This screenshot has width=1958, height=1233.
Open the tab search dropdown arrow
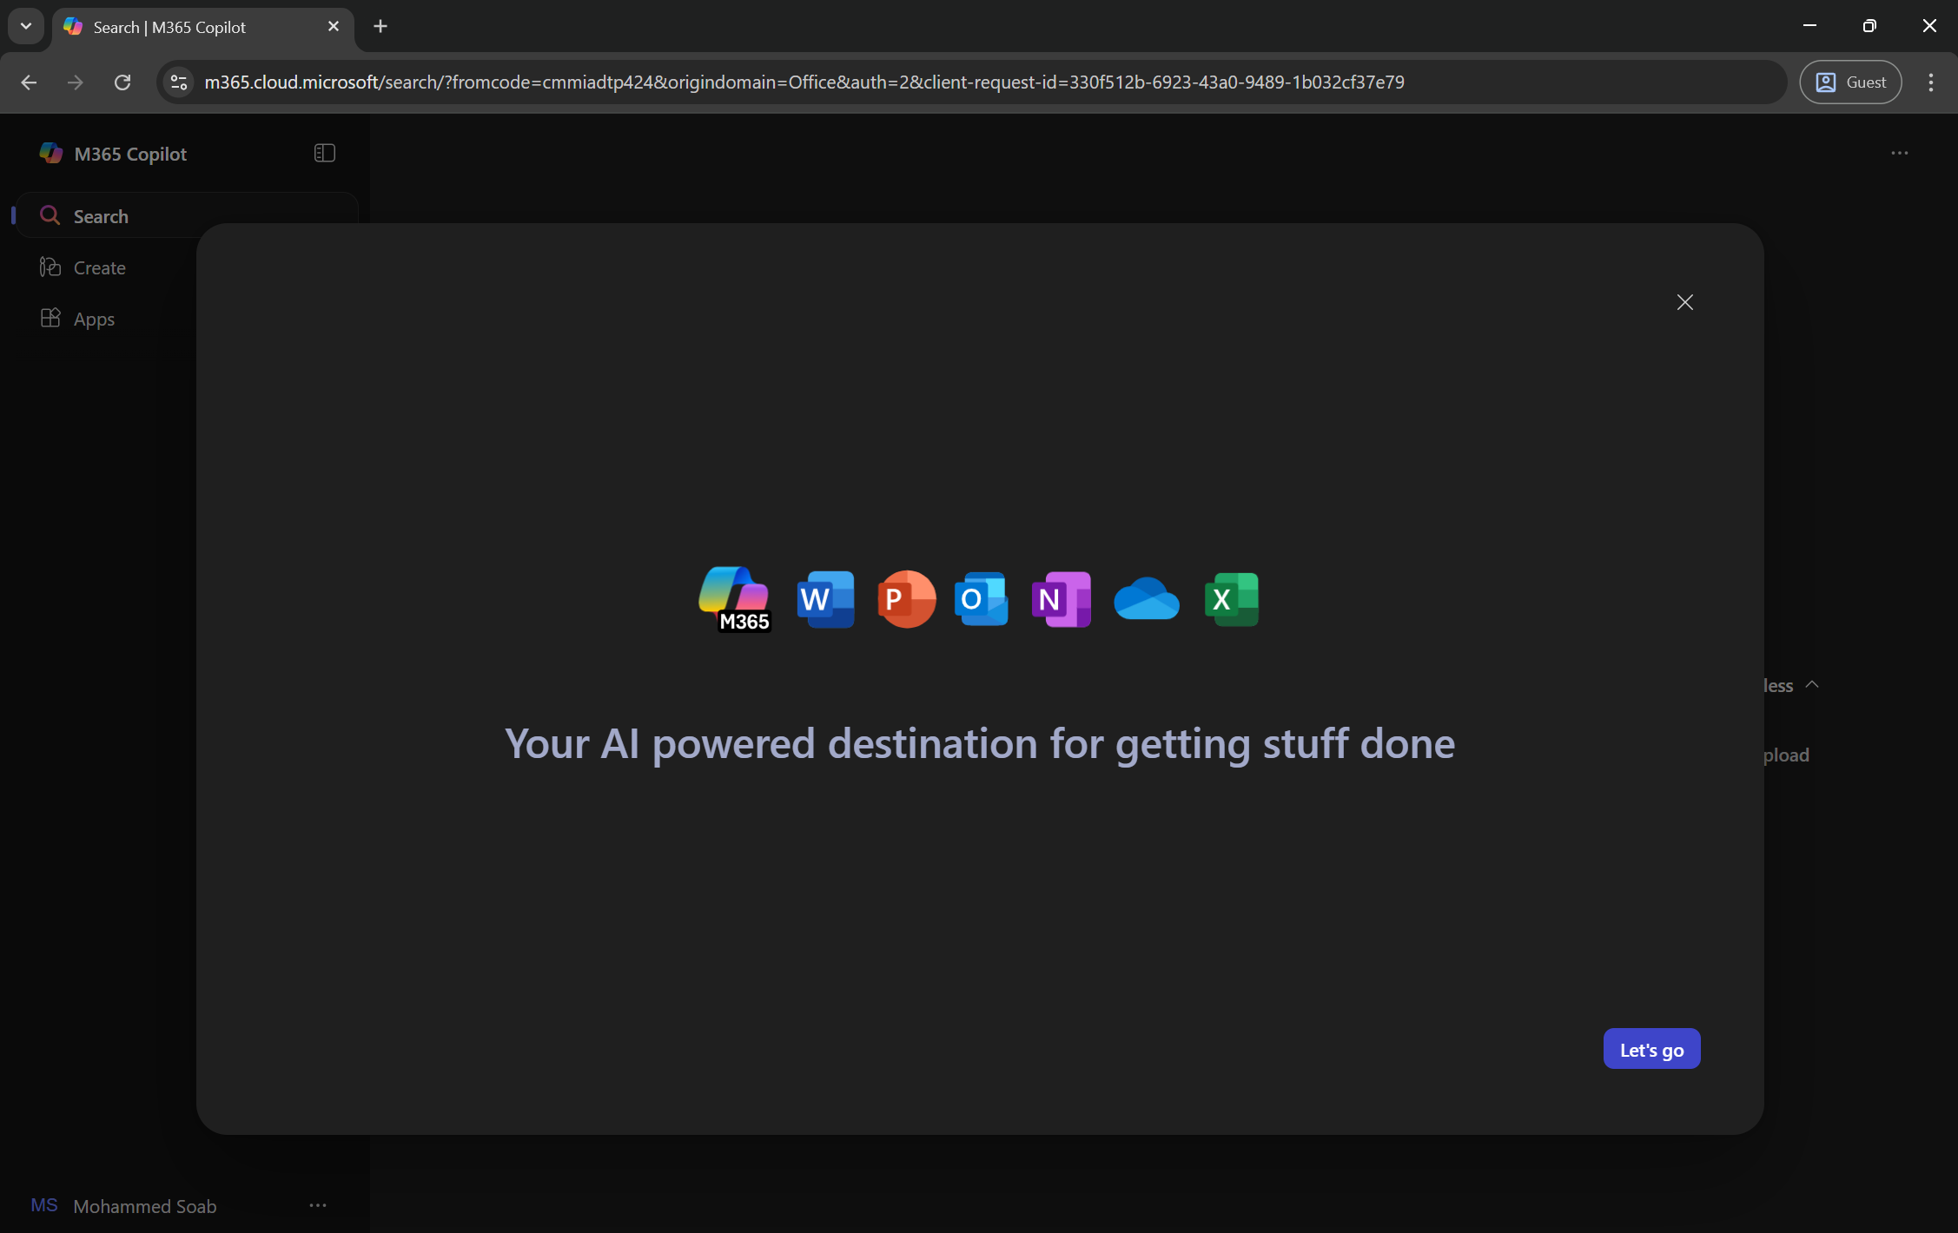tap(26, 27)
